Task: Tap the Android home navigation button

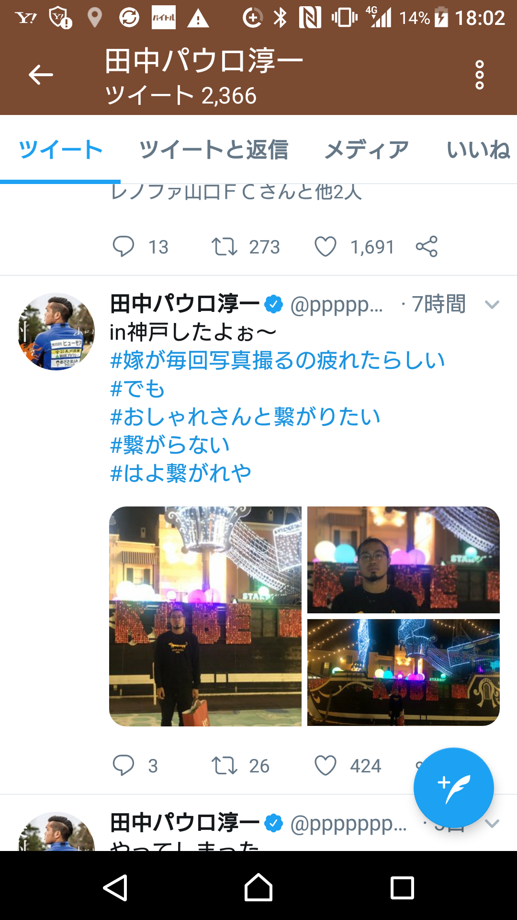Action: tap(258, 887)
